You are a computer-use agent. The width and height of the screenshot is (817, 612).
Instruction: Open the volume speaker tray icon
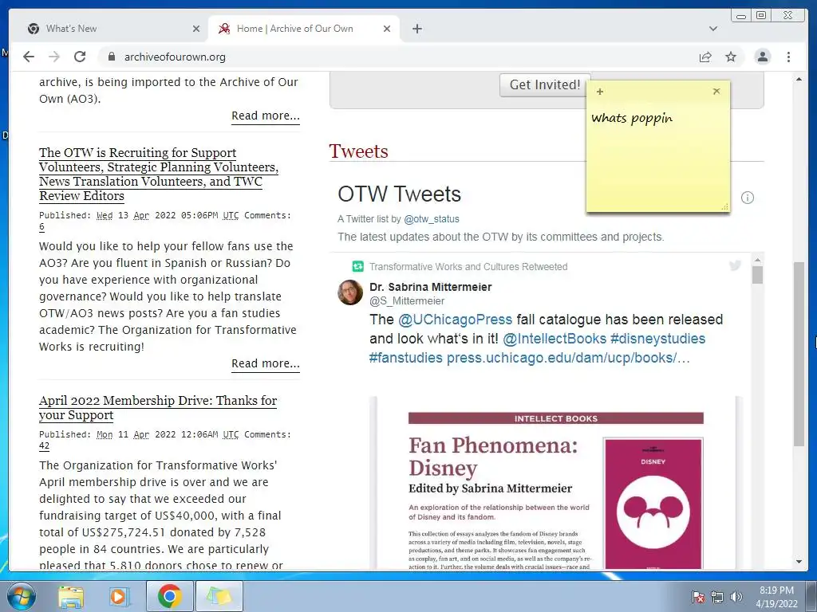coord(736,597)
